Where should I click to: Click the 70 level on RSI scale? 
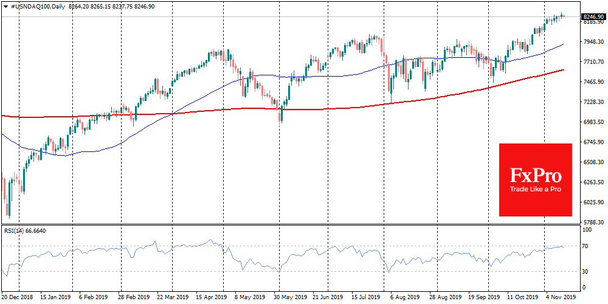(585, 246)
